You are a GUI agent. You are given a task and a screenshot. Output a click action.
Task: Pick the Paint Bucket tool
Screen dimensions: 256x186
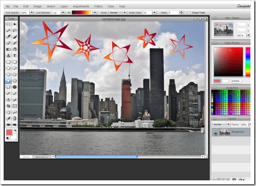tap(14, 49)
